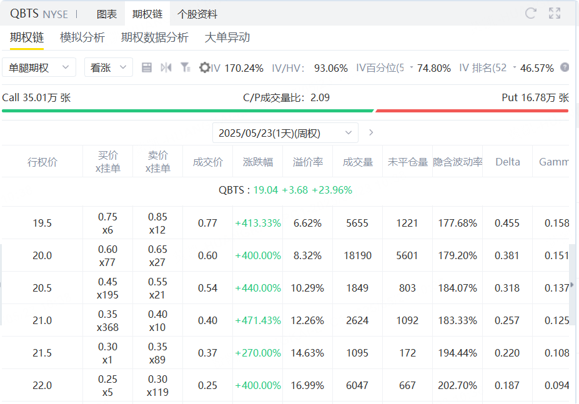Open the option filter funnel icon
Image resolution: width=579 pixels, height=404 pixels.
tap(186, 67)
